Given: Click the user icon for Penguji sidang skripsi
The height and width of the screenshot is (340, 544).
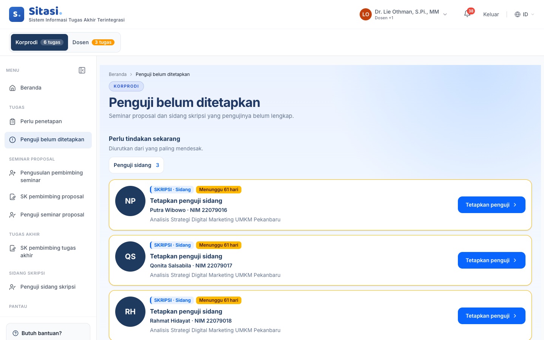Looking at the screenshot, I should pyautogui.click(x=12, y=287).
